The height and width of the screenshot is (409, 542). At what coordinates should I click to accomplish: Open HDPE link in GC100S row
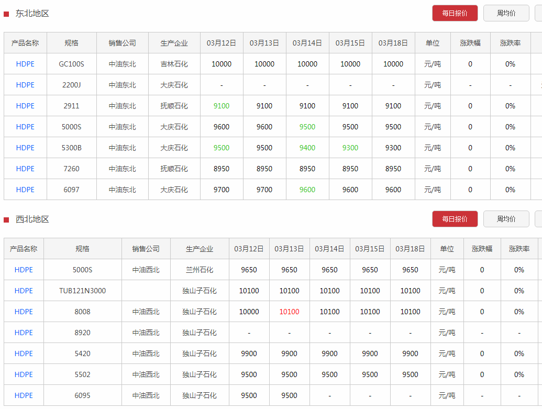click(x=25, y=64)
